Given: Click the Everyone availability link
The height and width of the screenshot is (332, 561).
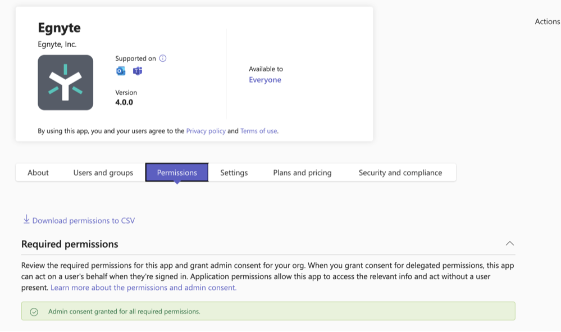Looking at the screenshot, I should tap(264, 80).
